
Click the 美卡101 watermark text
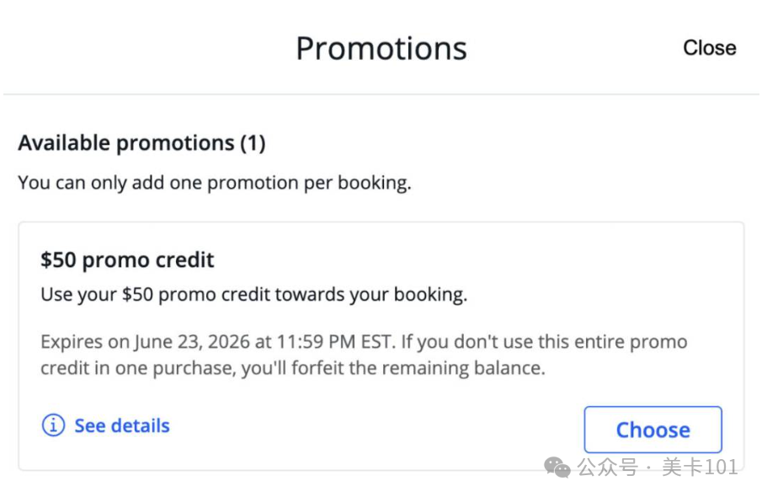[700, 467]
